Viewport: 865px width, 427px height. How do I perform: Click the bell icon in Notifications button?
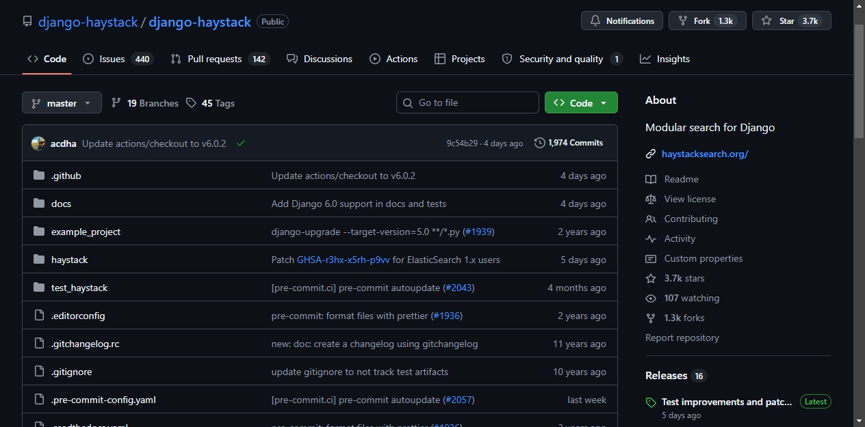point(595,21)
